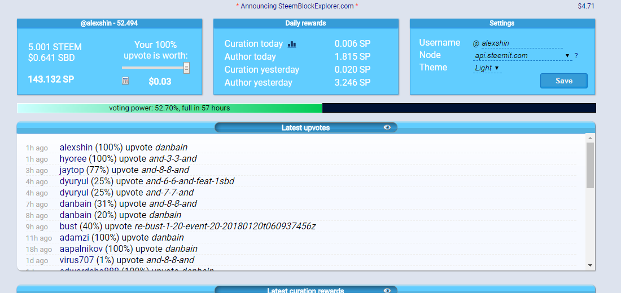Image resolution: width=621 pixels, height=293 pixels.
Task: Click the Latest upvotes header tab
Action: (x=306, y=127)
